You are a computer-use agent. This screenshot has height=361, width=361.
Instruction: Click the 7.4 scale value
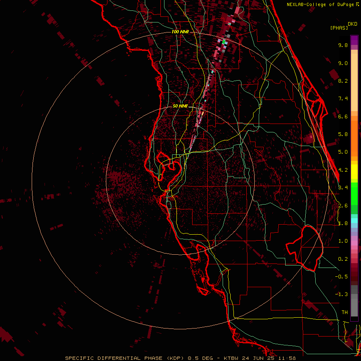[x=343, y=99]
